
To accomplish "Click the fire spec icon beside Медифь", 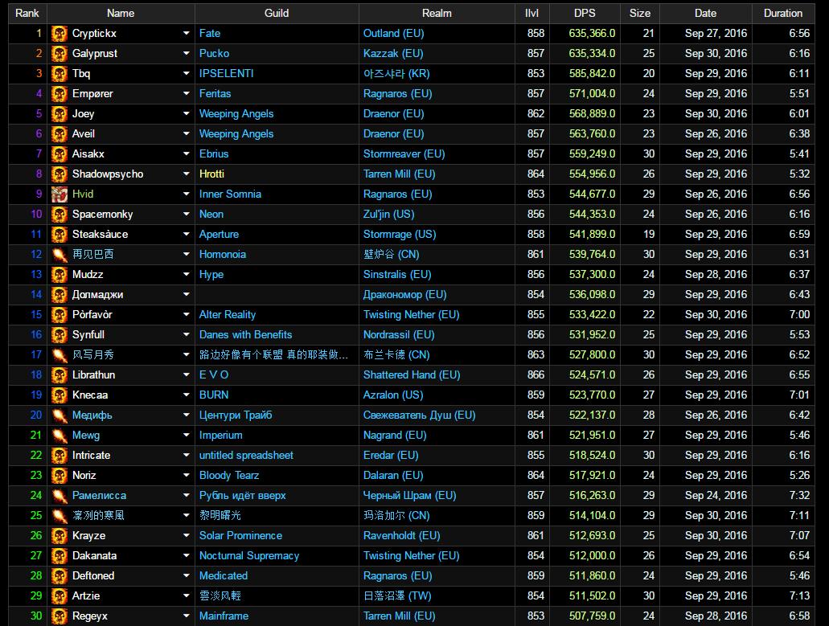I will [x=60, y=415].
